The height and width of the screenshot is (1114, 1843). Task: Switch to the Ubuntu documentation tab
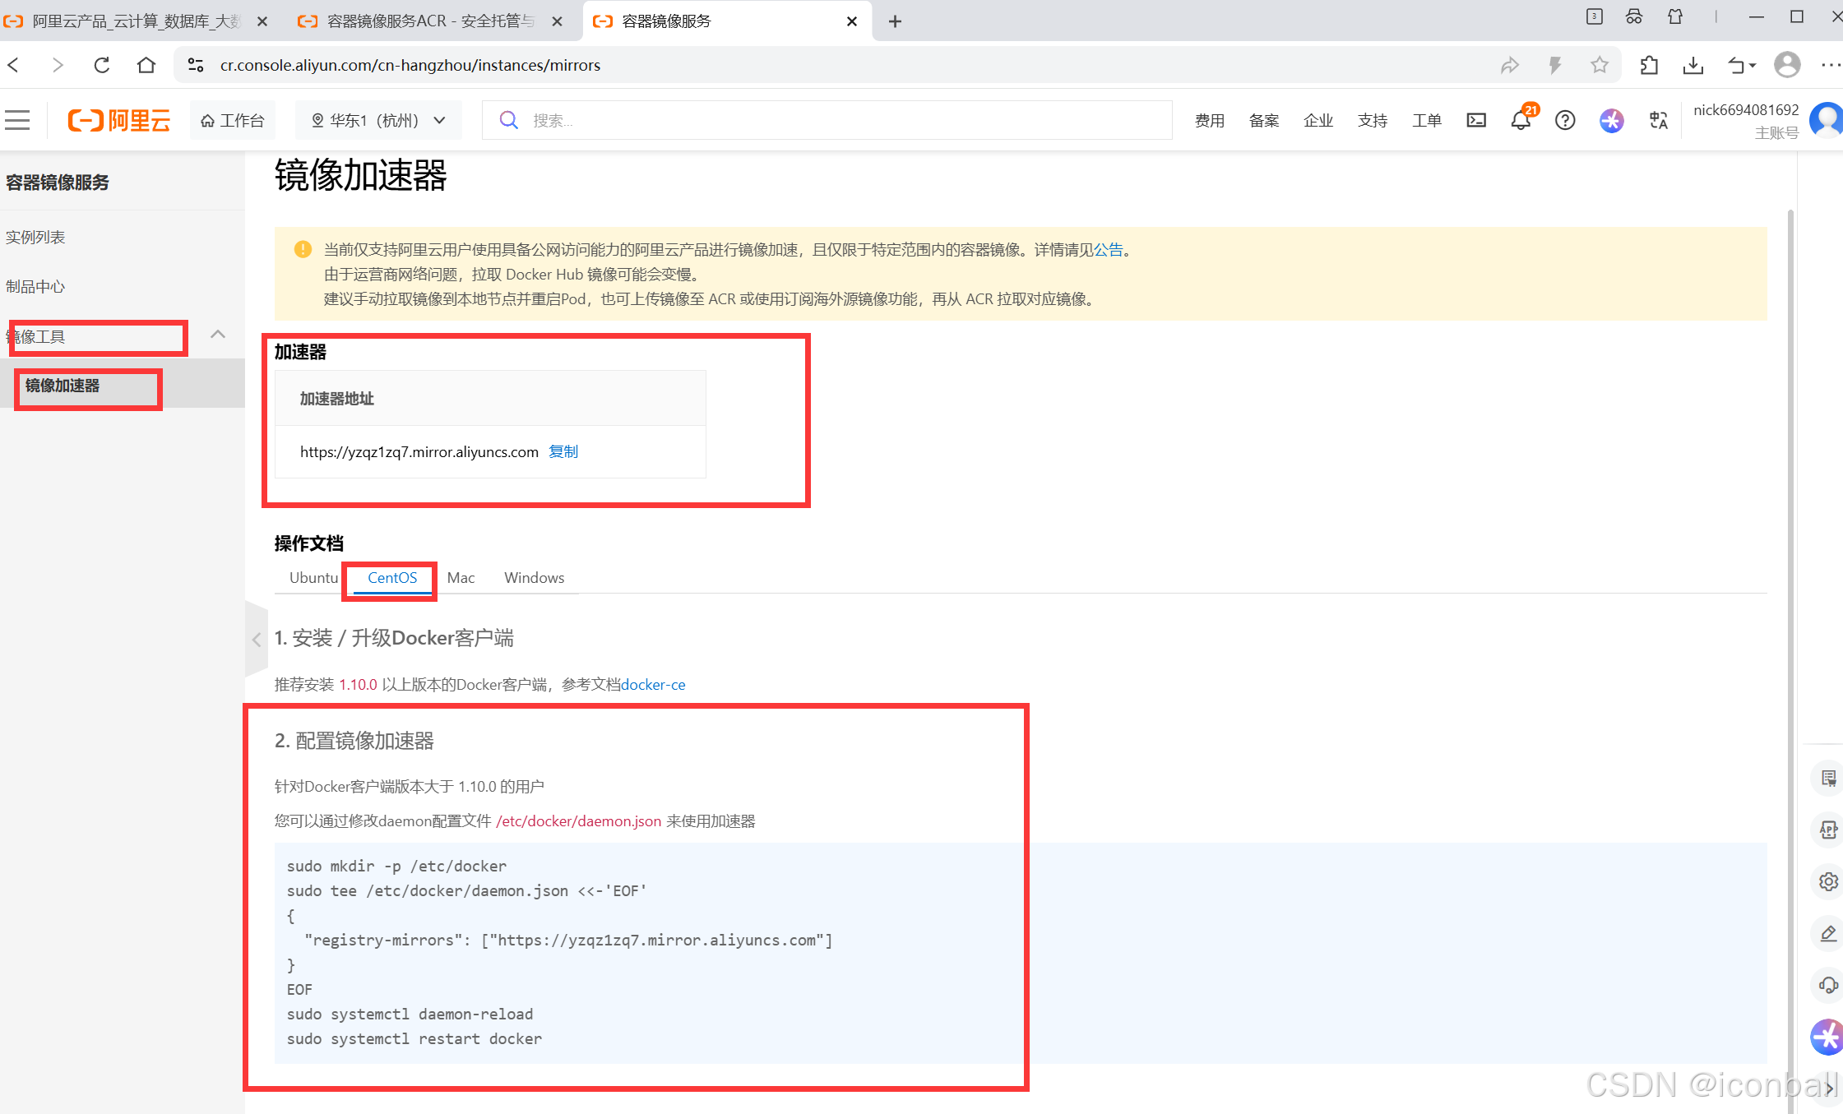pyautogui.click(x=313, y=577)
